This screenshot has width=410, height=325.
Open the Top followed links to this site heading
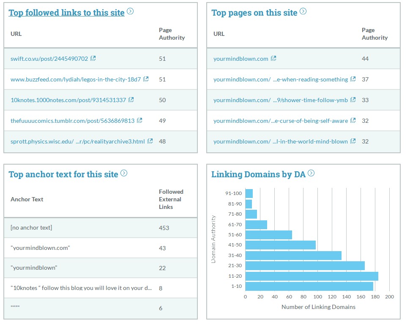(x=66, y=13)
